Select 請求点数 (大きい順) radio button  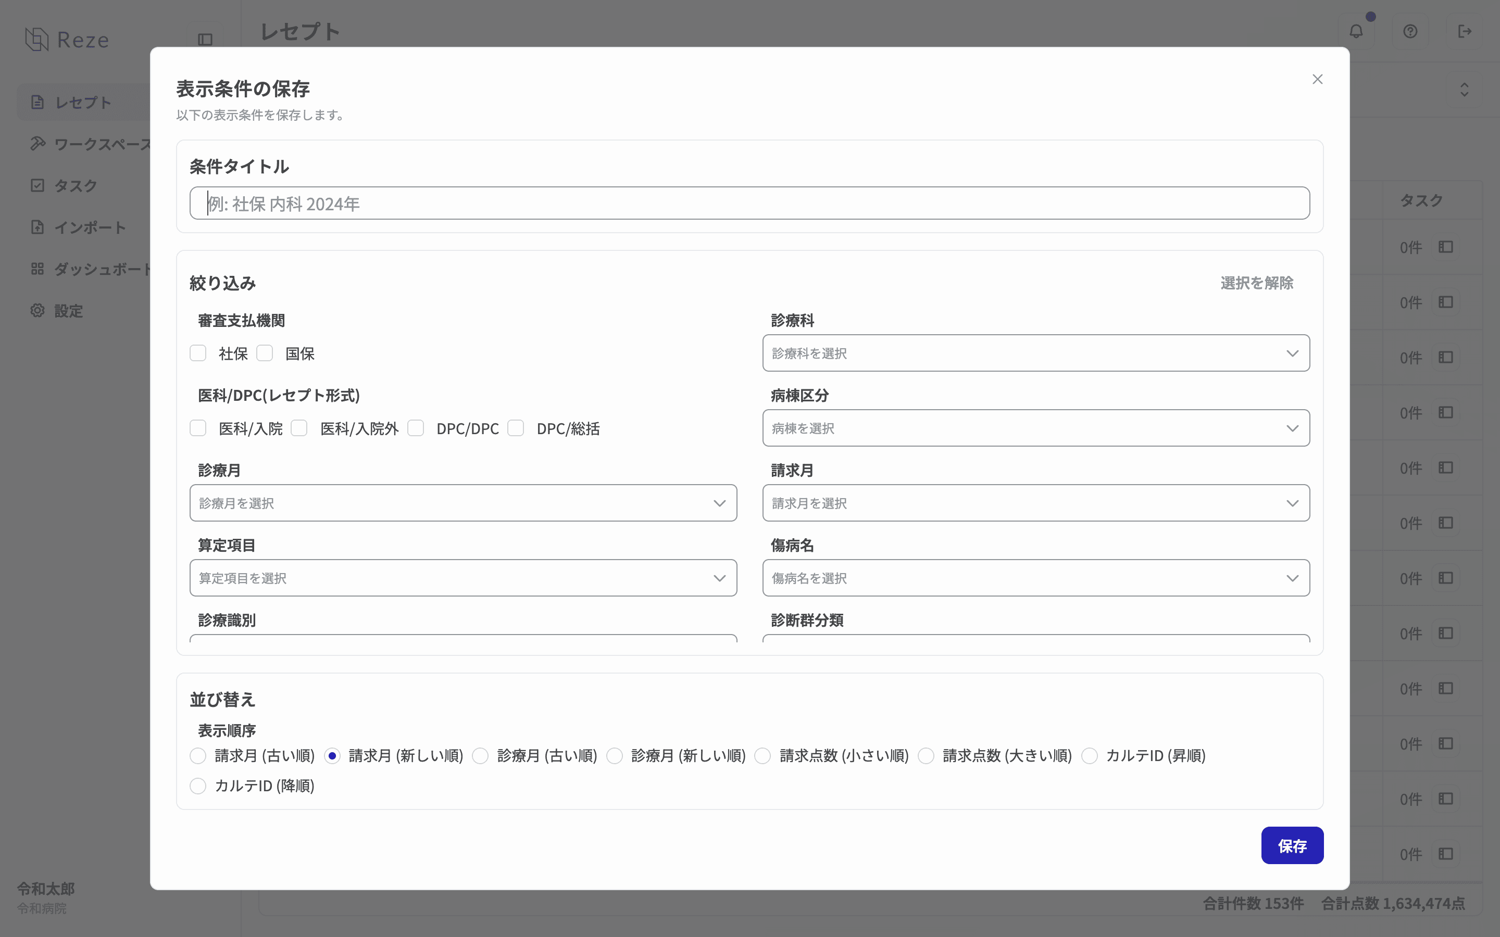click(926, 756)
